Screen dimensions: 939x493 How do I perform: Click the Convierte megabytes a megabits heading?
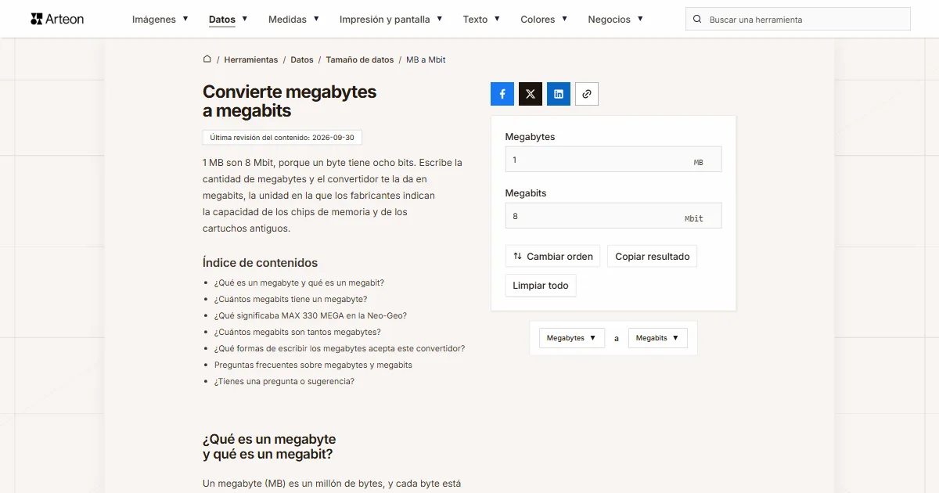coord(290,101)
